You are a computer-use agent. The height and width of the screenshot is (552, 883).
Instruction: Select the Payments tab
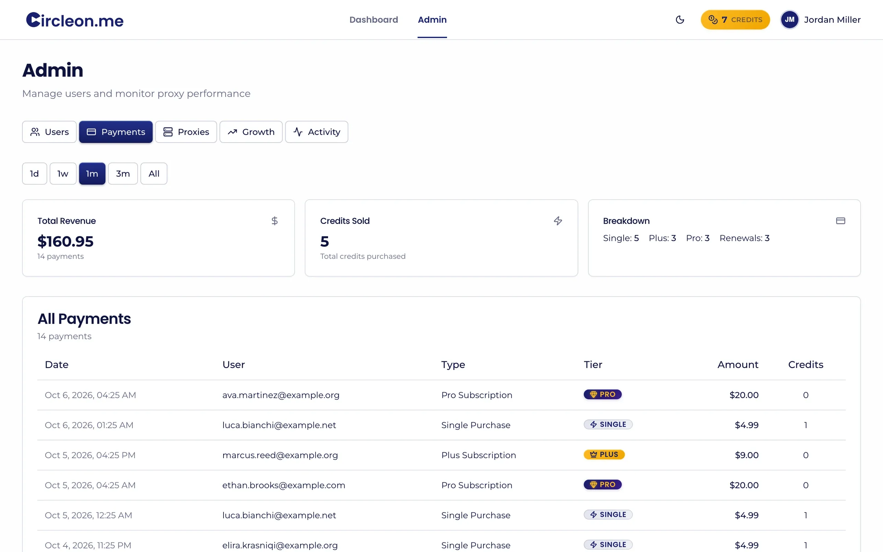click(x=116, y=132)
